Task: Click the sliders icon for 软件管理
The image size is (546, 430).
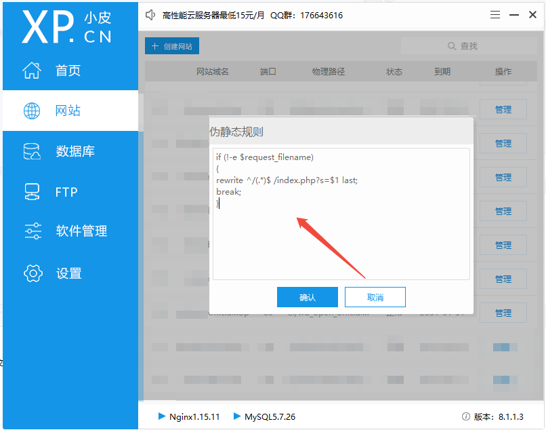Action: tap(33, 231)
